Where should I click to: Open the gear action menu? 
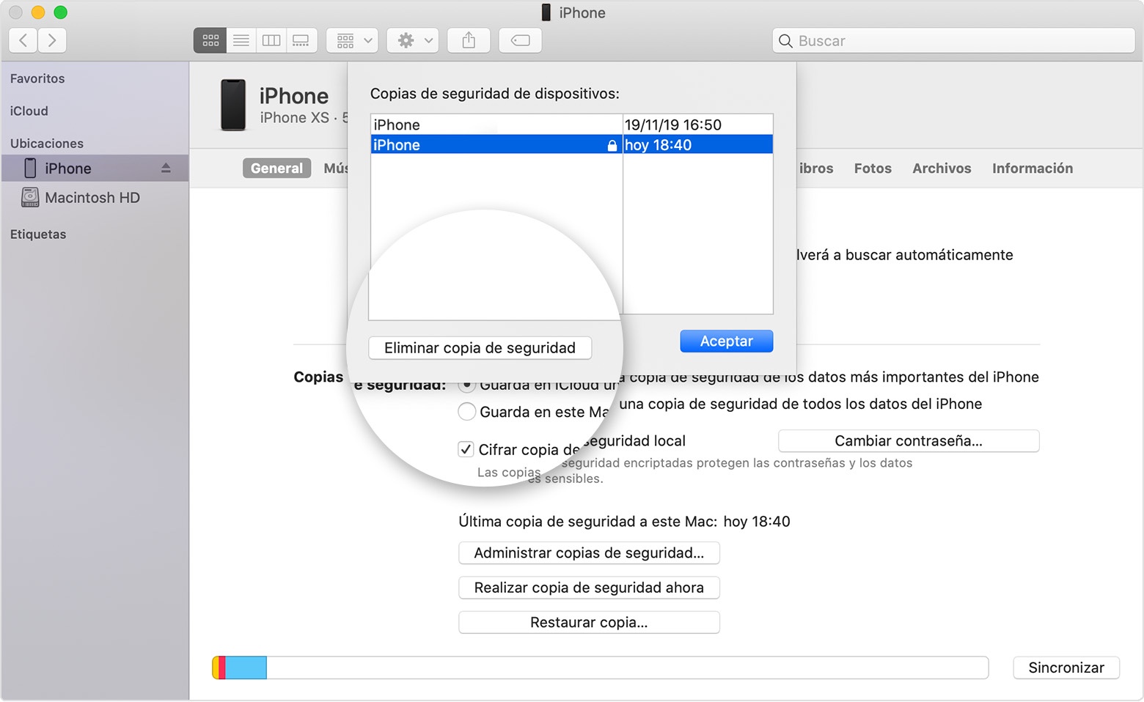[x=414, y=40]
